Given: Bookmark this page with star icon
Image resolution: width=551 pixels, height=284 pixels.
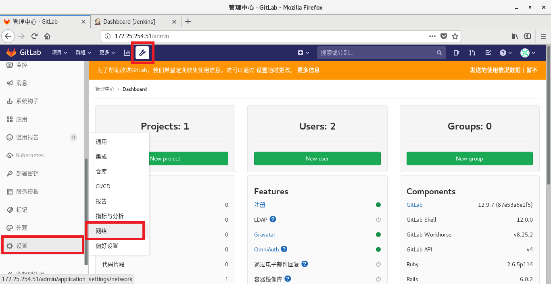Looking at the screenshot, I should point(455,36).
